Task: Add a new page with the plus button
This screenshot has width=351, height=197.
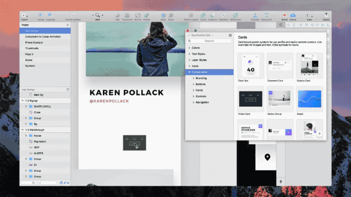Action: 67,25
